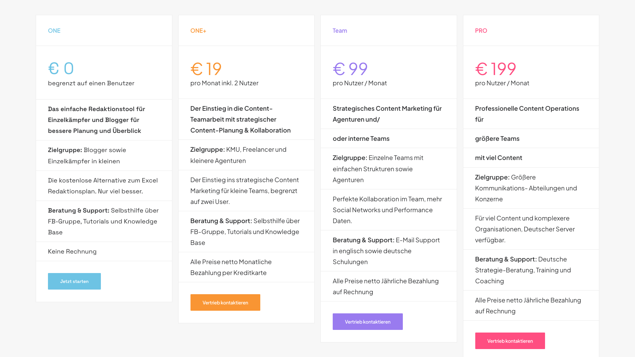Click 'Vertrieb kontaktieren' on the Team plan
Viewport: 635px width, 357px height.
[x=367, y=321]
